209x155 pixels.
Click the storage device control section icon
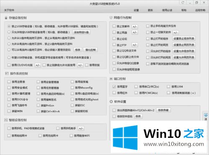point(6,18)
